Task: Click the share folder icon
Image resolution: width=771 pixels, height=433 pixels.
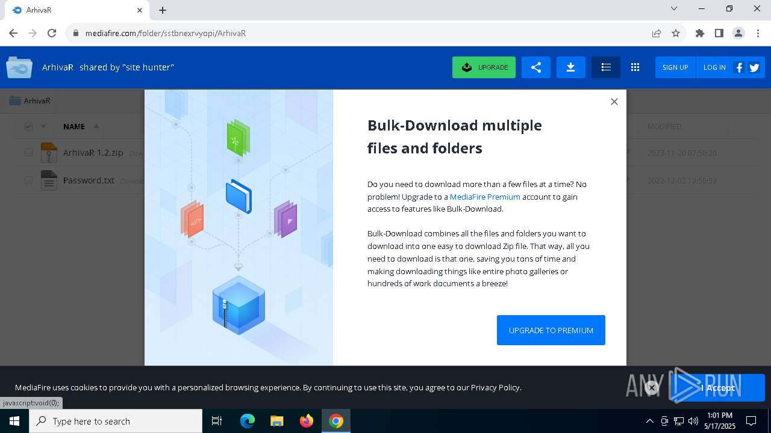Action: [536, 67]
